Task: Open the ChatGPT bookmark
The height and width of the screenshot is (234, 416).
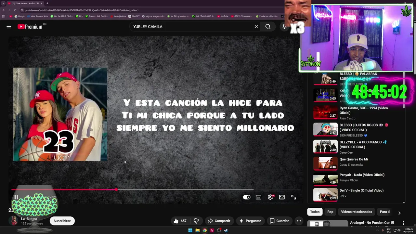Action: point(134,16)
